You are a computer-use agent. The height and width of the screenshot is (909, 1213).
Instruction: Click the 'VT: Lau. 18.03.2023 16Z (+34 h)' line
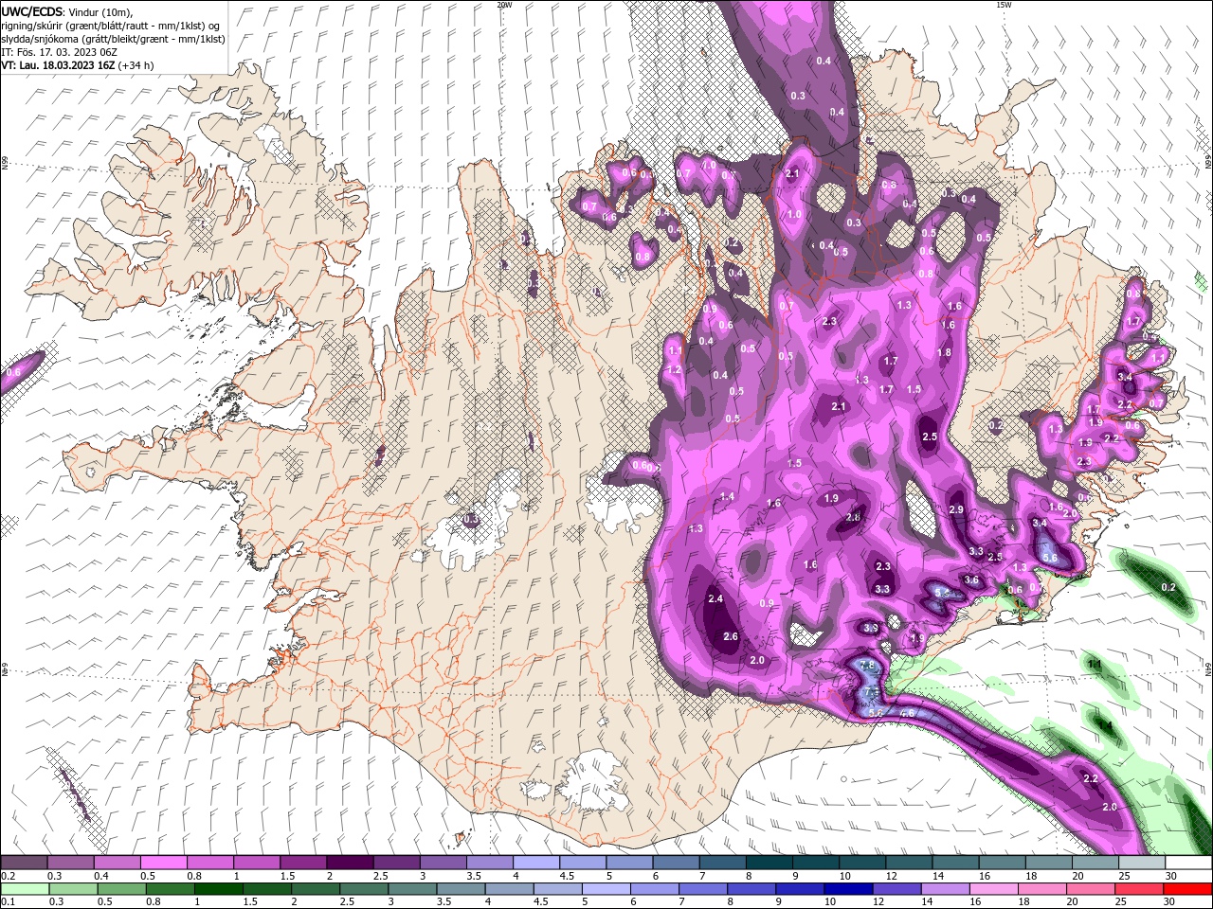point(77,65)
